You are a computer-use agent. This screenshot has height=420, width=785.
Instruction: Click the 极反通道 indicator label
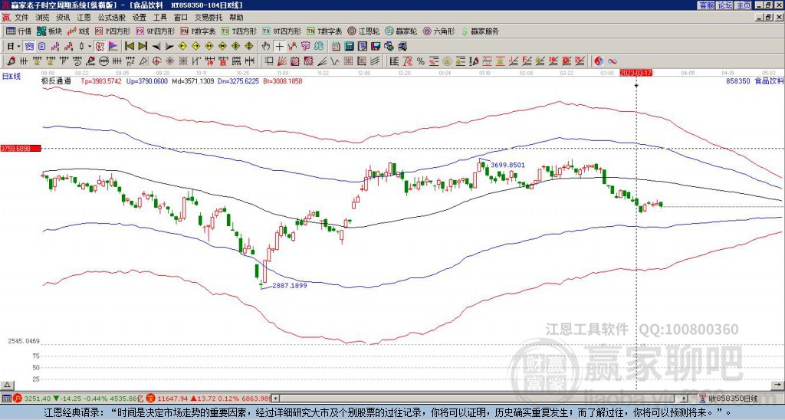point(57,80)
